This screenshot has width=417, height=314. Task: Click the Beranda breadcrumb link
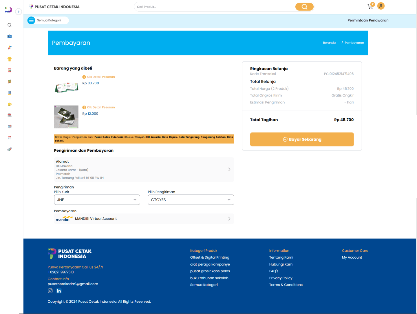click(329, 43)
